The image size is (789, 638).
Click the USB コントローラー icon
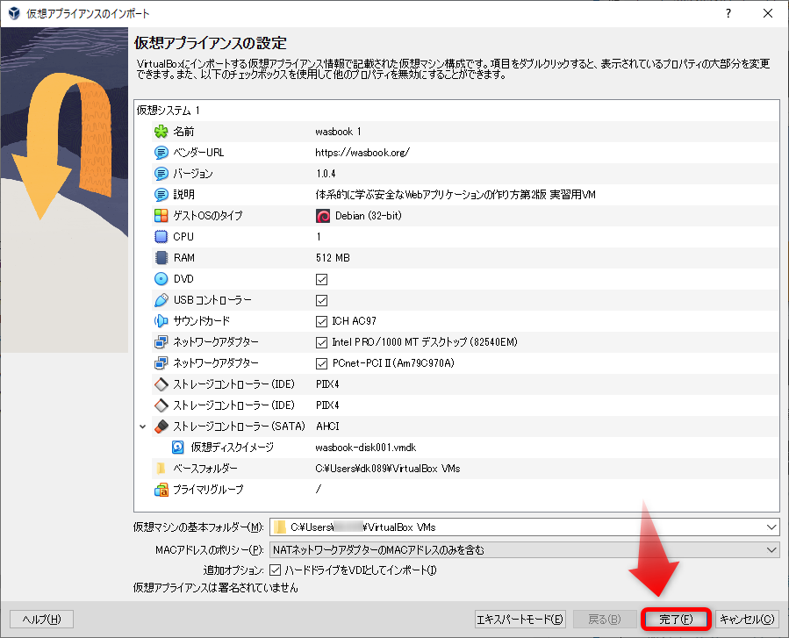coord(161,300)
